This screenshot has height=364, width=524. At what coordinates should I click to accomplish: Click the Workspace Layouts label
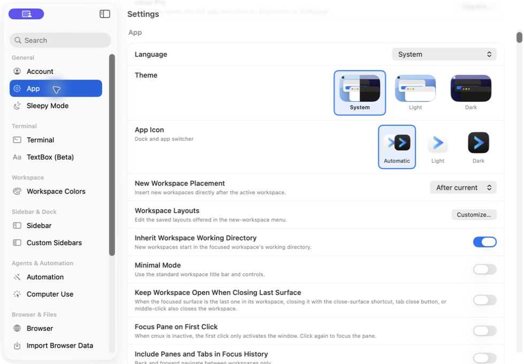tap(167, 211)
